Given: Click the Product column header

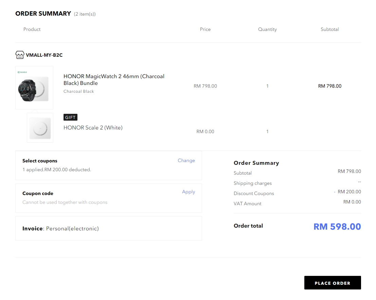Looking at the screenshot, I should point(32,29).
